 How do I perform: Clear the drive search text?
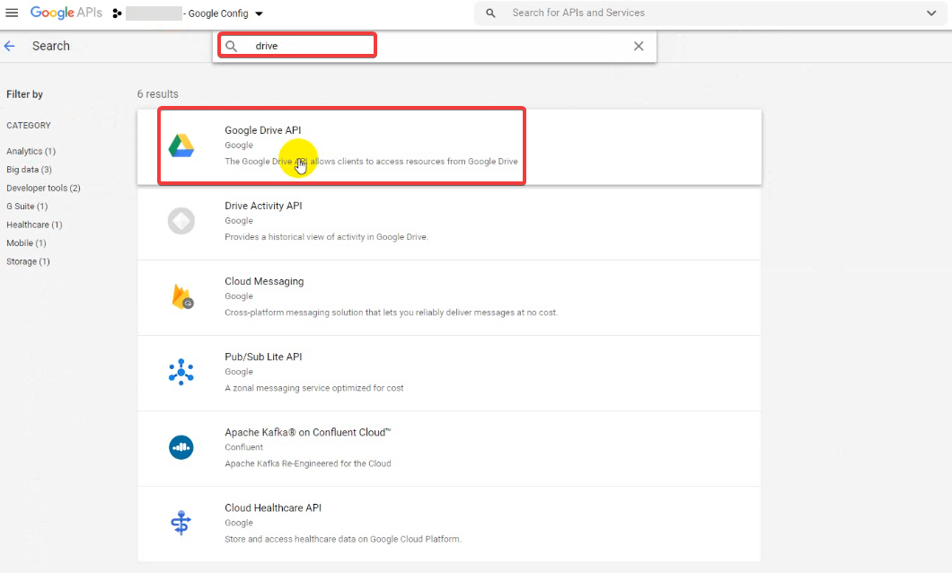point(639,46)
